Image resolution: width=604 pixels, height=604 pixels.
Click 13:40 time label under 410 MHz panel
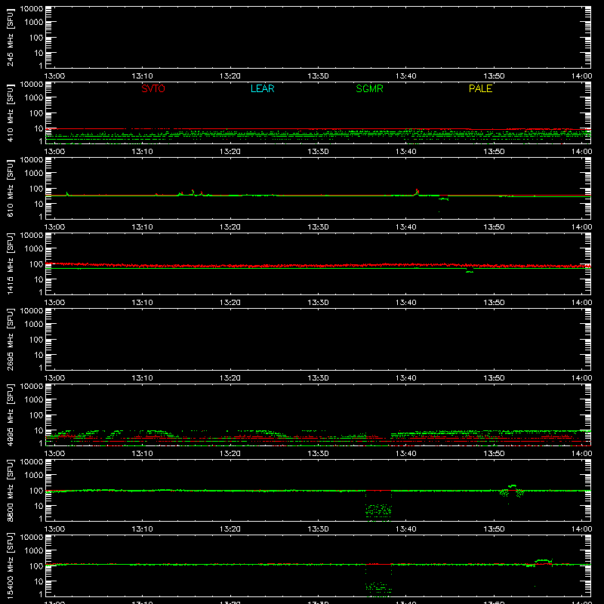pyautogui.click(x=405, y=152)
